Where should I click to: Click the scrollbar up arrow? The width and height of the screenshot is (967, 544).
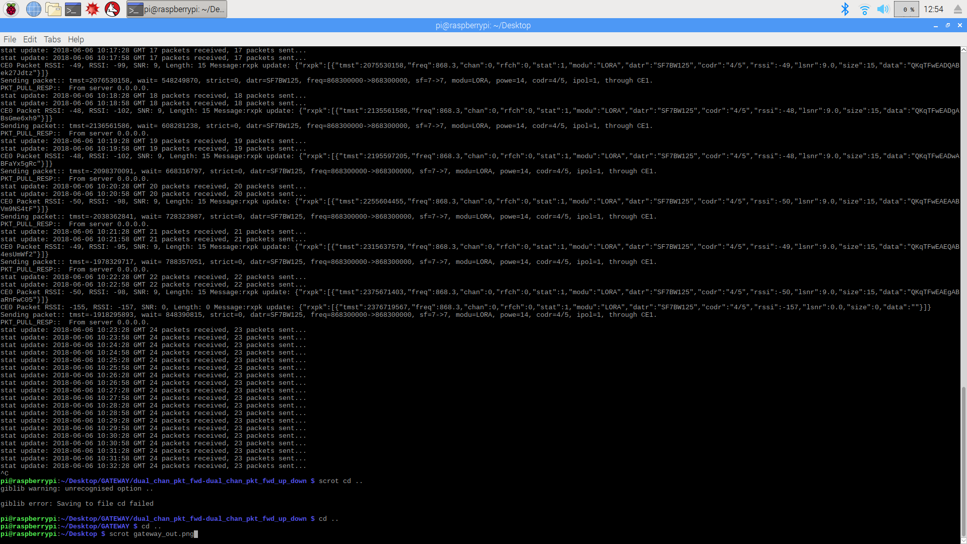tap(963, 50)
